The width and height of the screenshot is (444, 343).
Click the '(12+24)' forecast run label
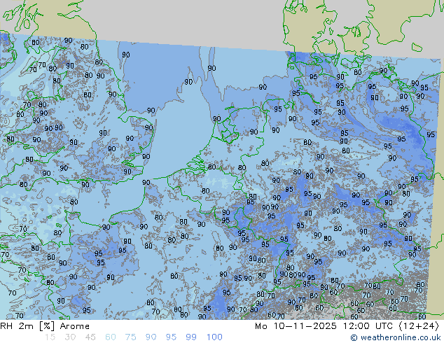[419, 326]
